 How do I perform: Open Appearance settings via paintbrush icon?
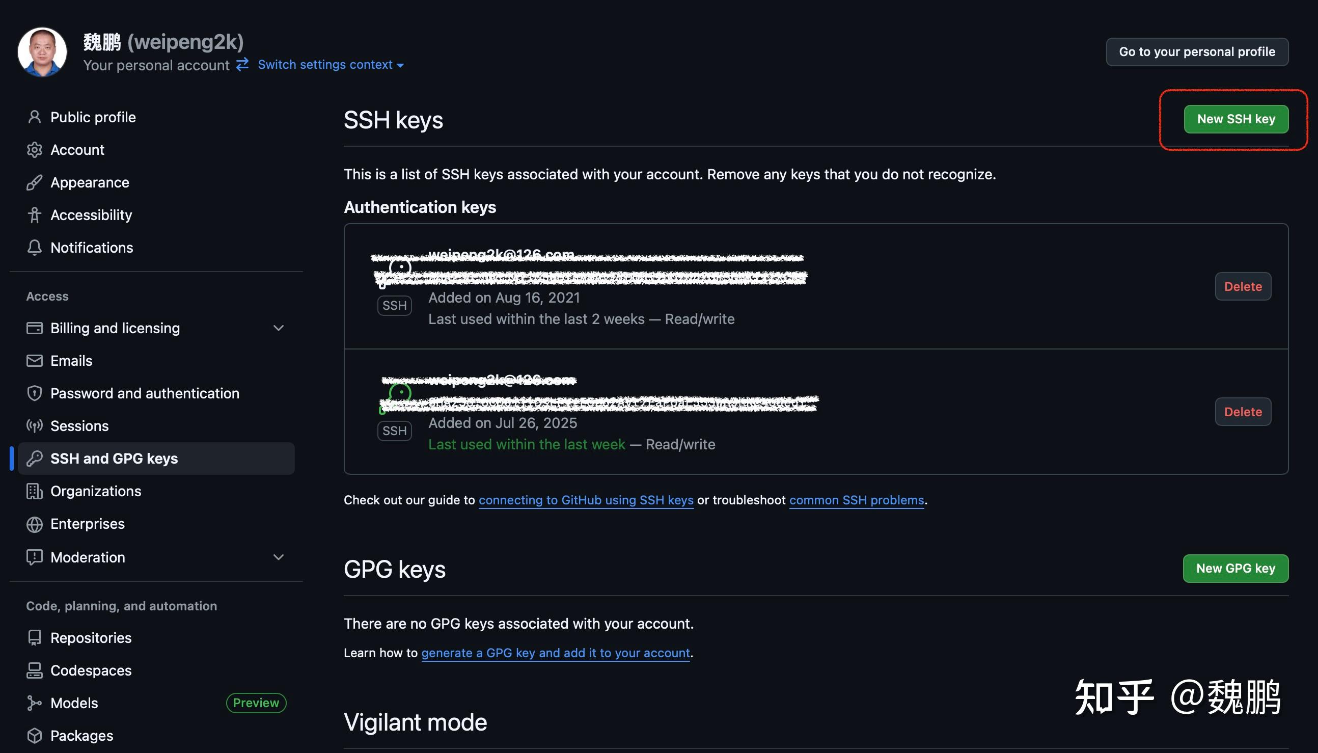click(34, 182)
